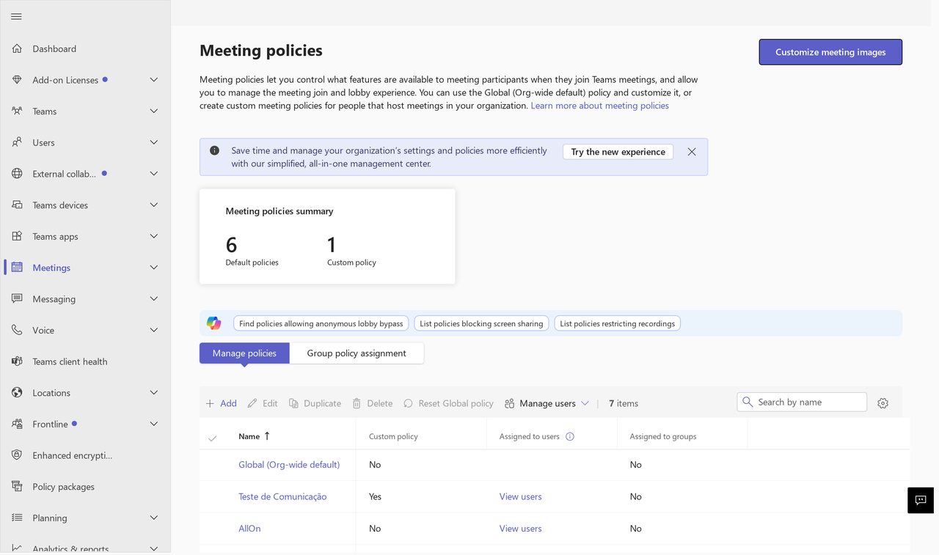Open the Manage users dropdown
Image resolution: width=939 pixels, height=555 pixels.
[547, 403]
